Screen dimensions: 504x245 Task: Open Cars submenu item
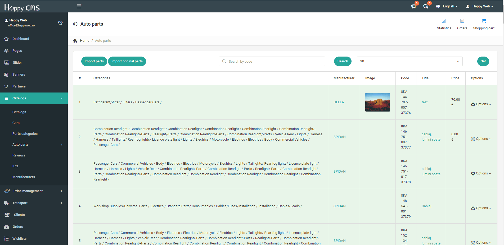(16, 123)
